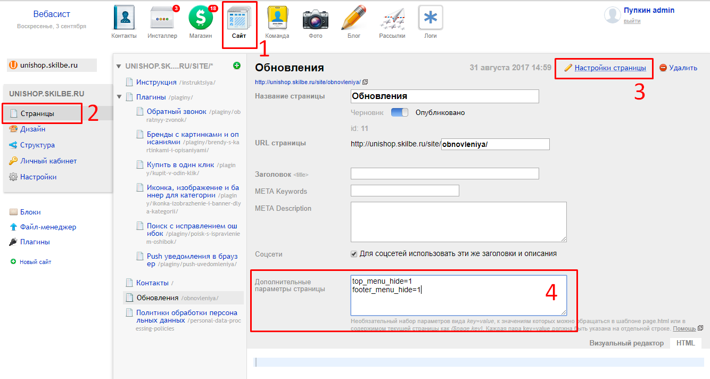Click the page URL slug input field

(495, 144)
